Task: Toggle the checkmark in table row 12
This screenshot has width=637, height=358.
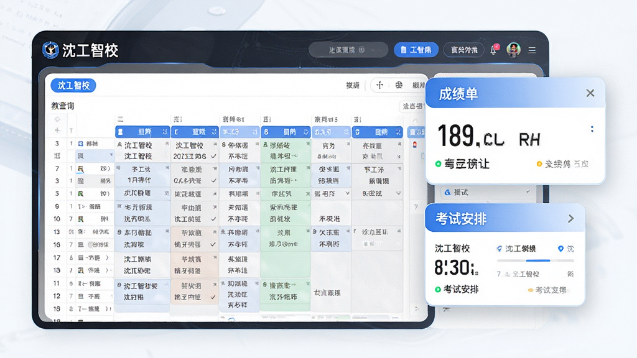Action: [x=213, y=297]
